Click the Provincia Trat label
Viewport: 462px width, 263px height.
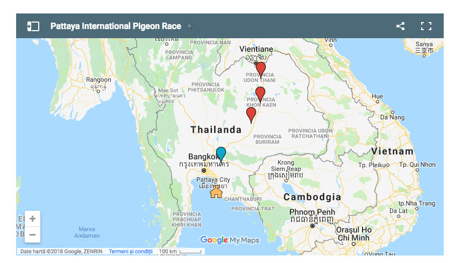click(x=253, y=209)
